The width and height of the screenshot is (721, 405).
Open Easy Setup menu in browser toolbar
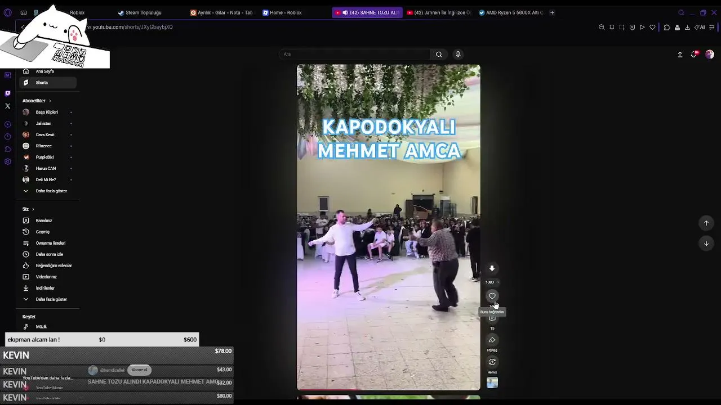click(x=712, y=27)
